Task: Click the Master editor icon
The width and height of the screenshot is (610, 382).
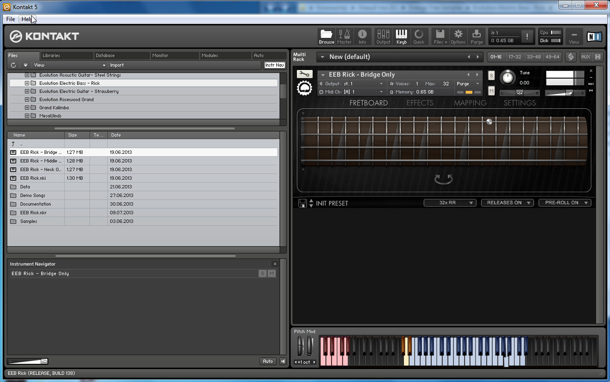Action: pyautogui.click(x=344, y=36)
